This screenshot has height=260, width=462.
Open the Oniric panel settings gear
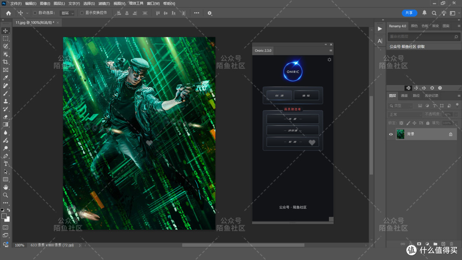pyautogui.click(x=329, y=59)
